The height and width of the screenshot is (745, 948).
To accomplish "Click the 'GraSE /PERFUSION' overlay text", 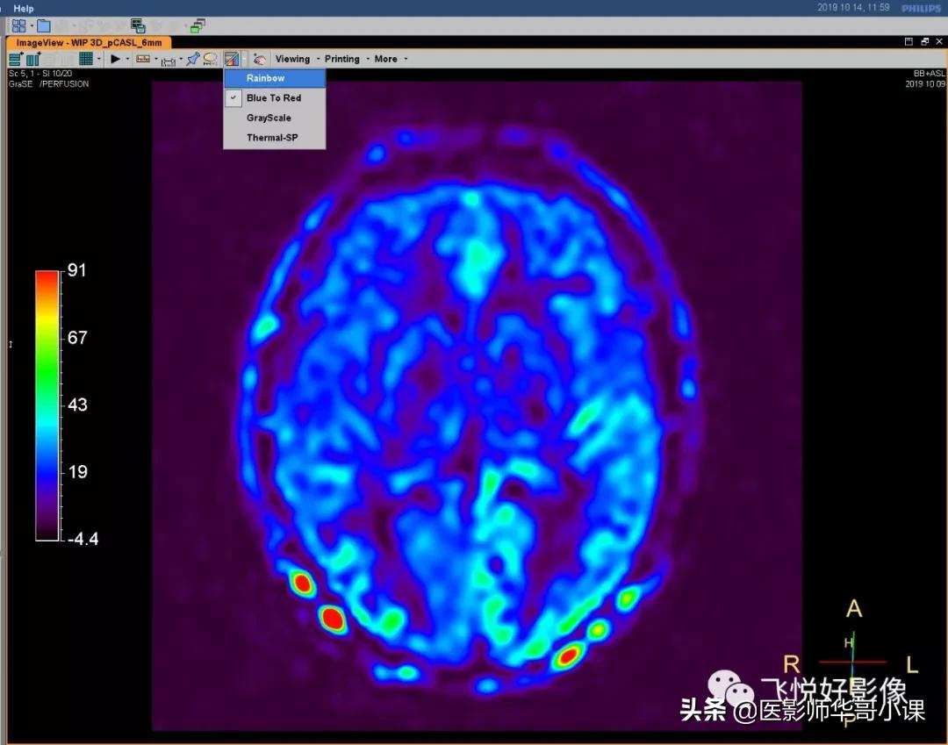I will click(x=48, y=84).
